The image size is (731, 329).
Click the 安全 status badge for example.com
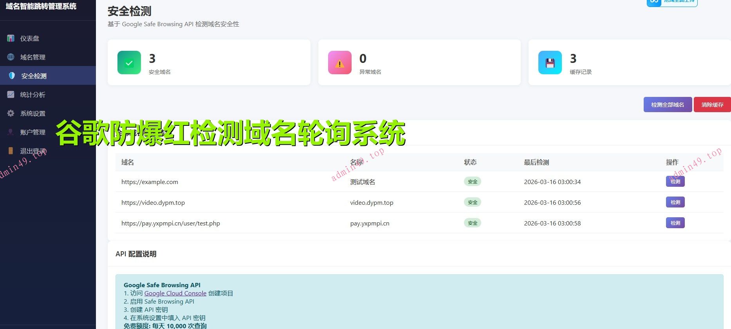point(473,181)
